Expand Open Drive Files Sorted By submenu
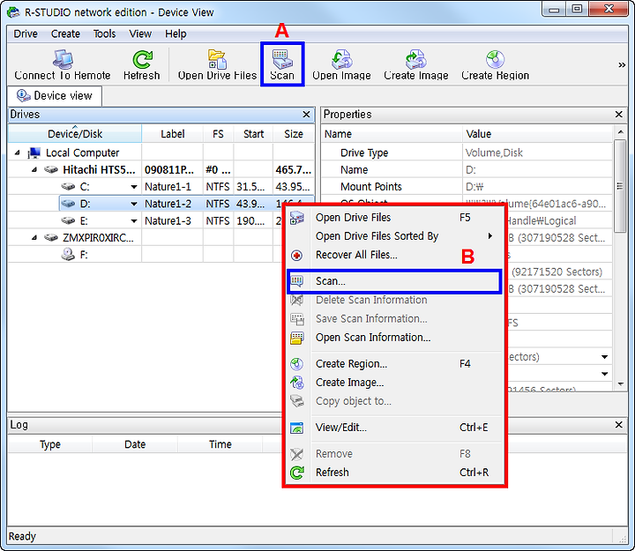 [x=394, y=236]
